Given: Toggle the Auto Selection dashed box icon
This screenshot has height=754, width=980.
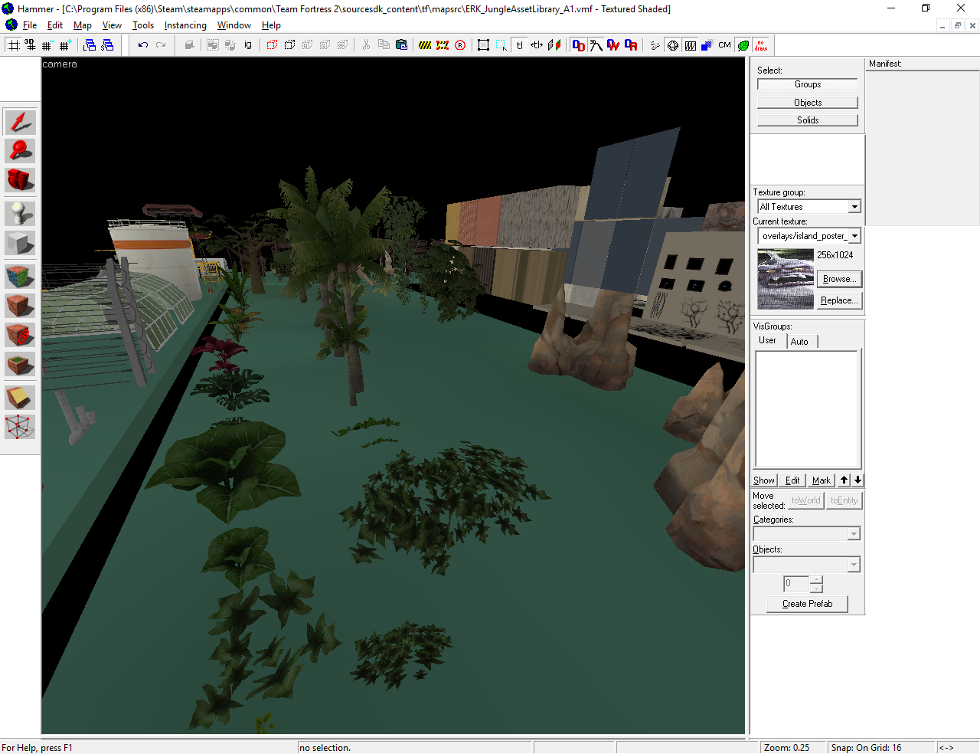Looking at the screenshot, I should tap(501, 45).
